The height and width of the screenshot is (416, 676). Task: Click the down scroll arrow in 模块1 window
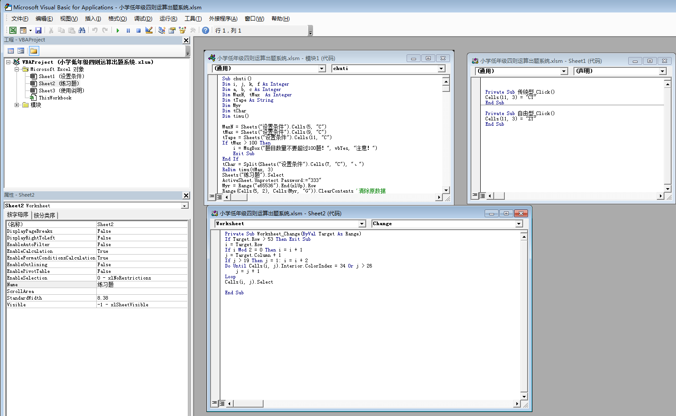pos(446,190)
